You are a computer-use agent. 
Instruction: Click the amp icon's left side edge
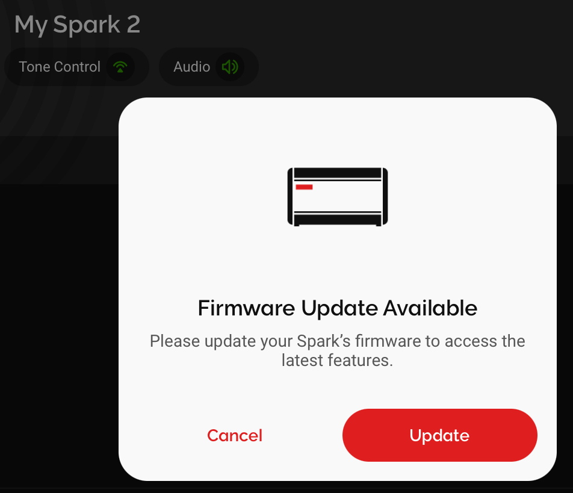(x=290, y=196)
